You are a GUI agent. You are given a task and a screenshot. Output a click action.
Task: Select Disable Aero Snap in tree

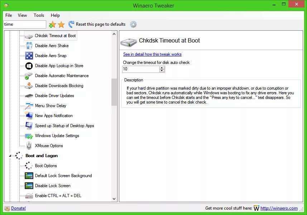click(51, 56)
